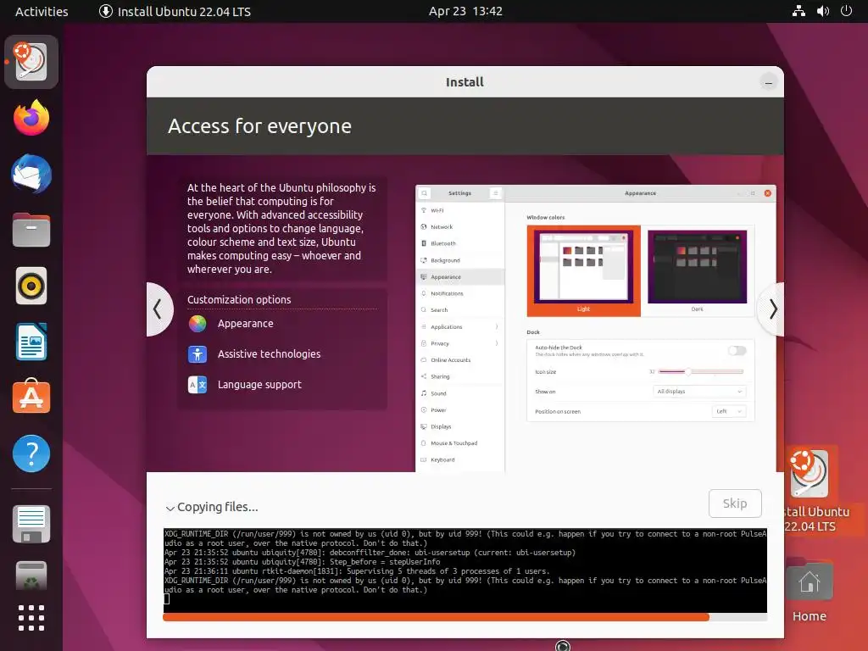Select Bluetooth in Settings sidebar preview
Screen dimensions: 868x651
460,243
